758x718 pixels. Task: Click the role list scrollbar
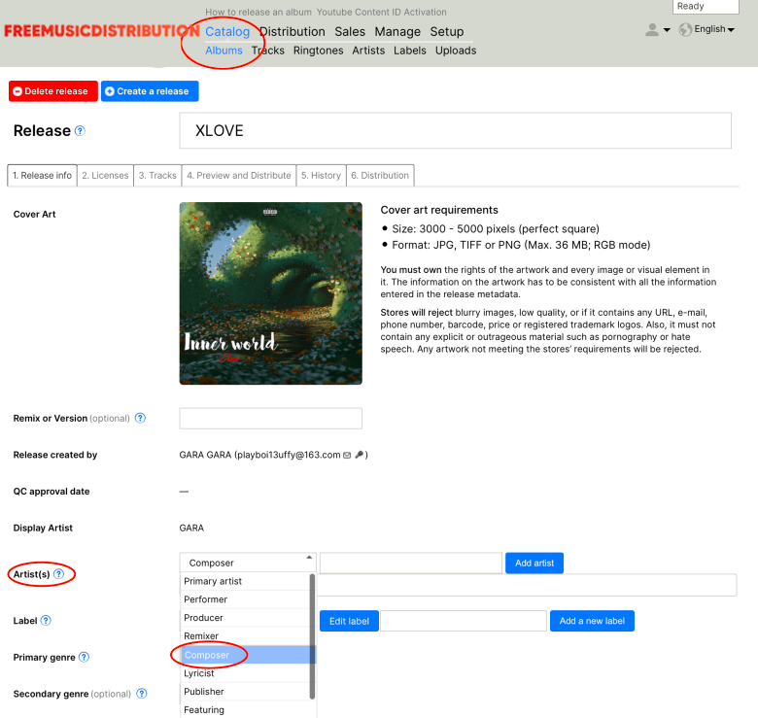[x=312, y=635]
